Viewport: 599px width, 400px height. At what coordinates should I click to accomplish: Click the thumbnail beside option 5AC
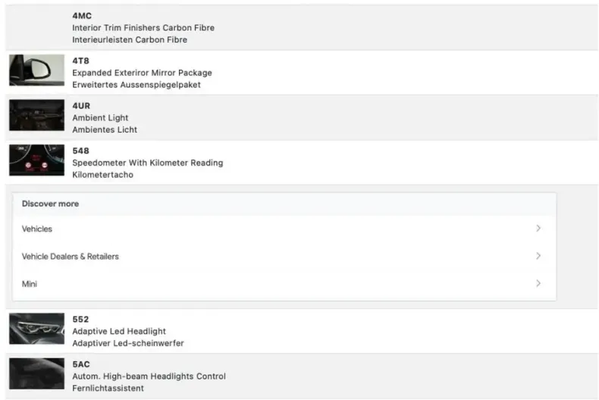36,373
